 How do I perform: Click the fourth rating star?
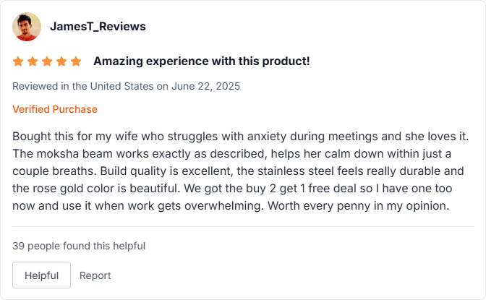pos(61,61)
